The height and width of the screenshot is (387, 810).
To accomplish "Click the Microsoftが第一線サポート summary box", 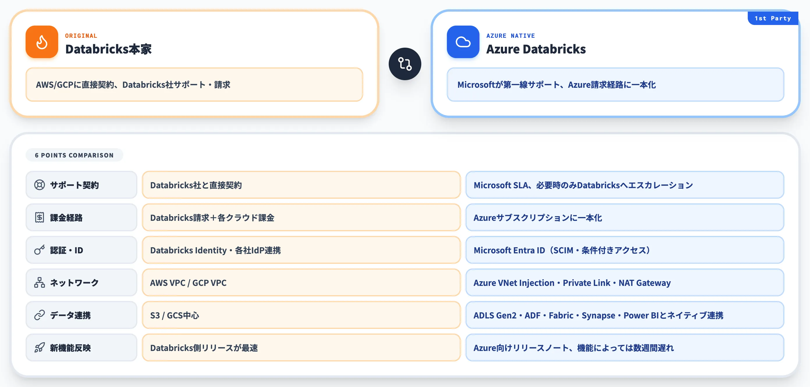I will 615,85.
